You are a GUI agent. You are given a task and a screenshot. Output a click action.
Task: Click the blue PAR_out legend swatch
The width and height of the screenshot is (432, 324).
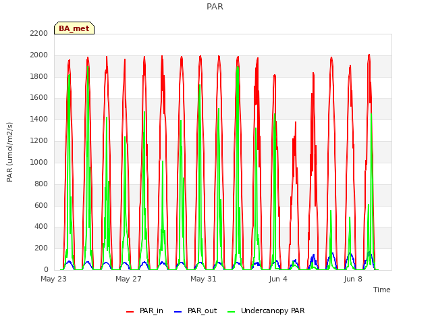(178, 312)
